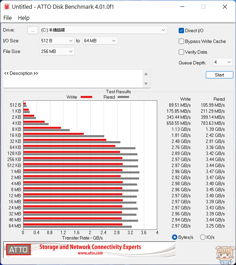Click into the Description text field
This screenshot has width=236, height=265.
click(73, 79)
